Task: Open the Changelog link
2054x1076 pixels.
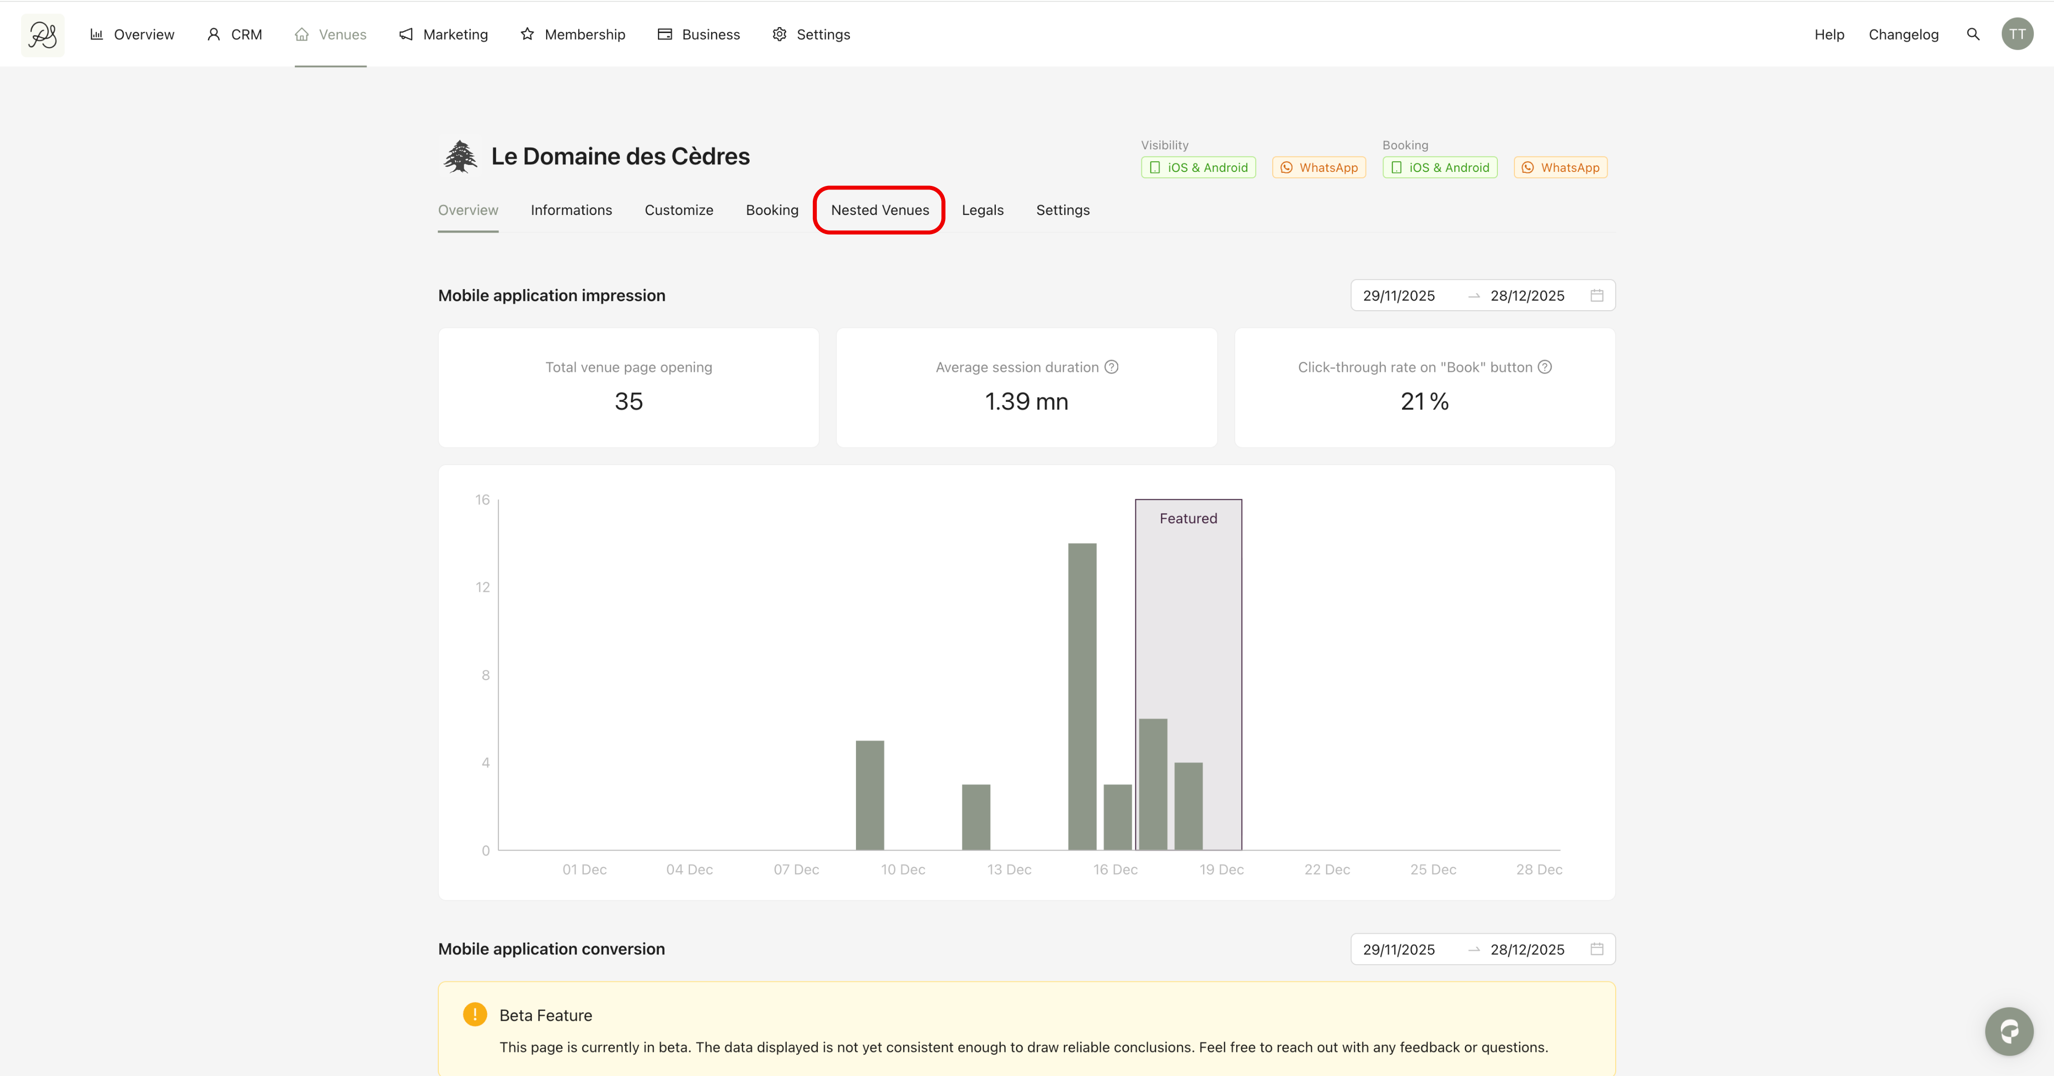Action: (1903, 34)
